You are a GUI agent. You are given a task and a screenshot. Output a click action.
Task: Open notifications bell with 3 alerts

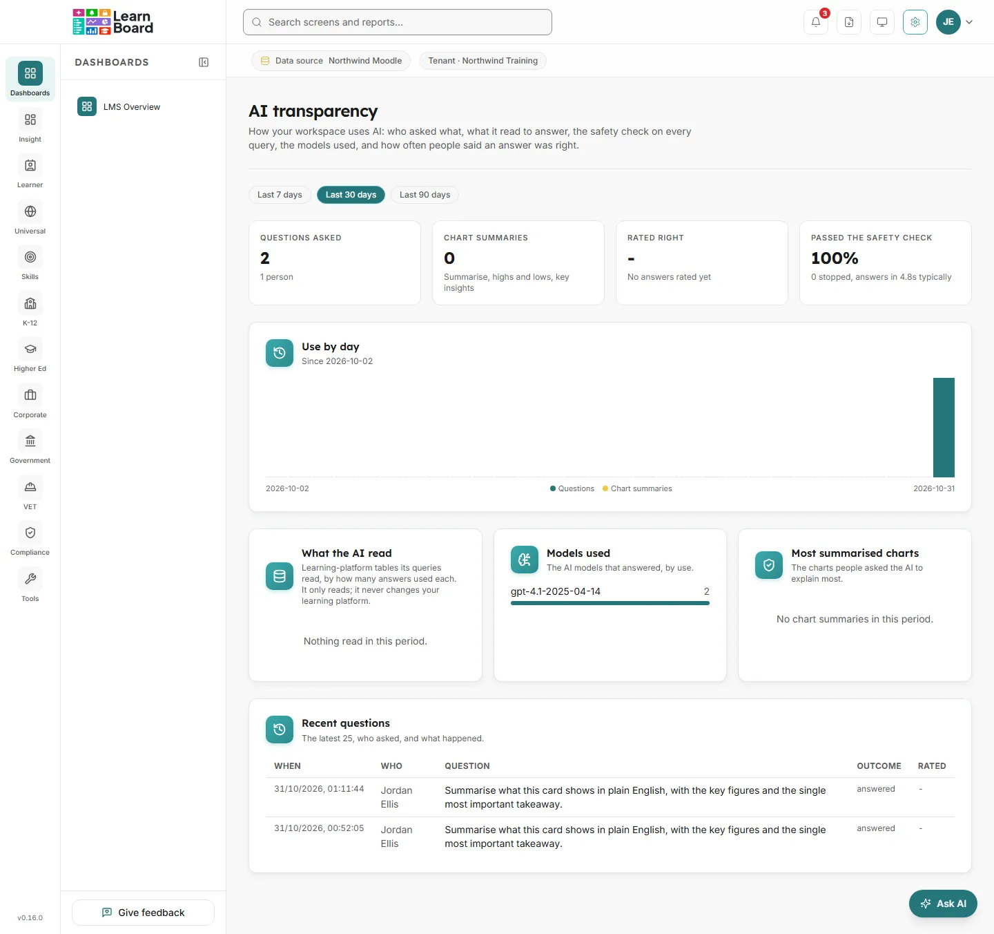point(816,22)
